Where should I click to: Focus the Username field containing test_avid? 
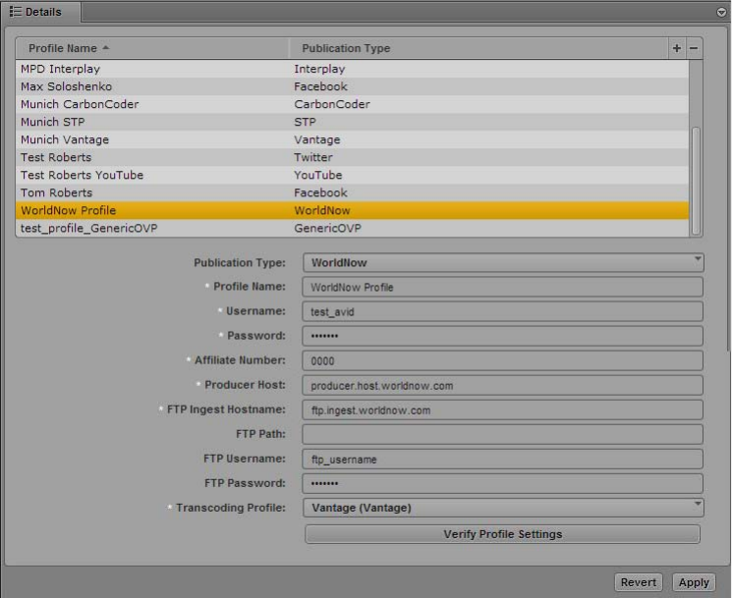[x=502, y=311]
